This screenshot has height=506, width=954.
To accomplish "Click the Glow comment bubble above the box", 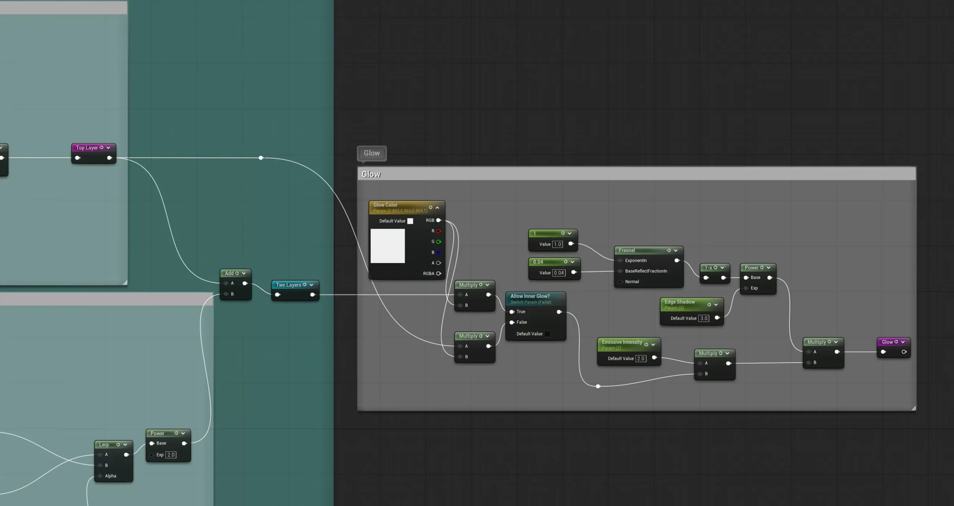I will click(372, 153).
